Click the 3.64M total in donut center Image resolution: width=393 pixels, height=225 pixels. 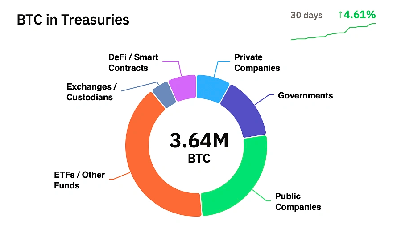click(199, 140)
